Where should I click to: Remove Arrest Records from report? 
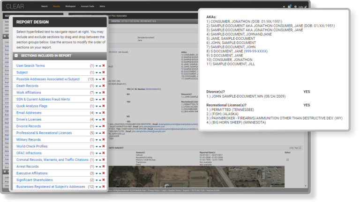tap(103, 166)
